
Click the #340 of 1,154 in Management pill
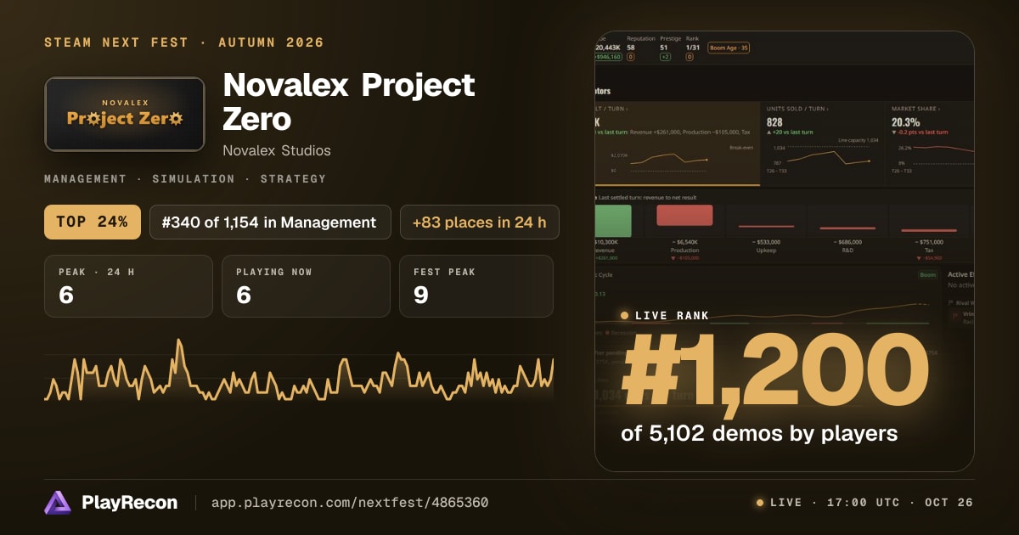pos(270,222)
